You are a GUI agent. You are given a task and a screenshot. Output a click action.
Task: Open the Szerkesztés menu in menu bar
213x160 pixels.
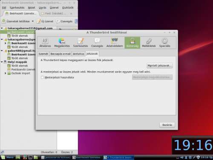tap(17, 8)
